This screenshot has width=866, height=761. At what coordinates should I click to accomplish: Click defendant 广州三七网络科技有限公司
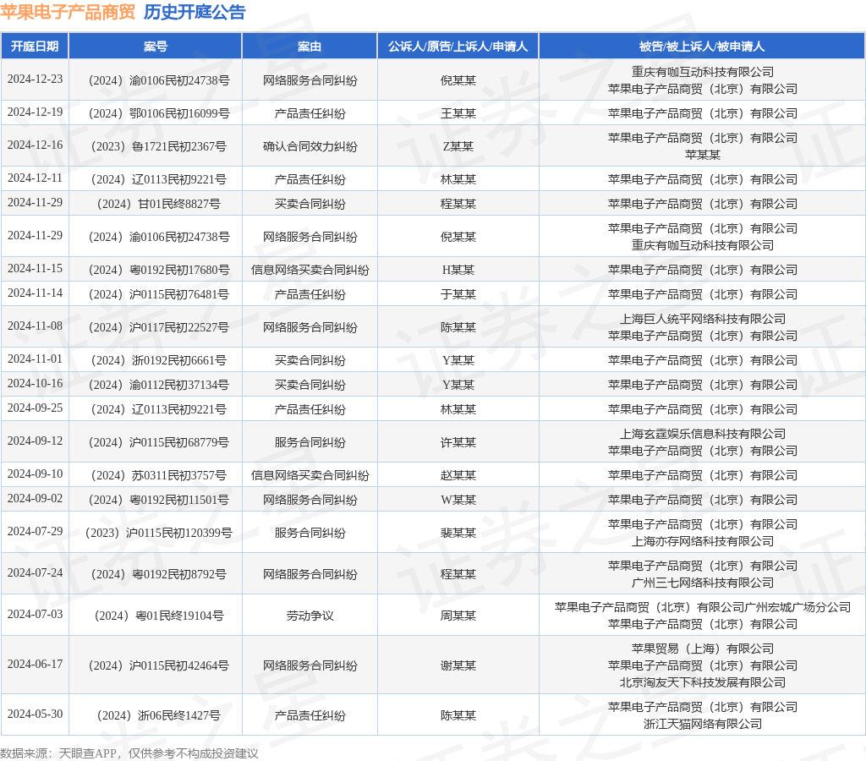point(703,583)
